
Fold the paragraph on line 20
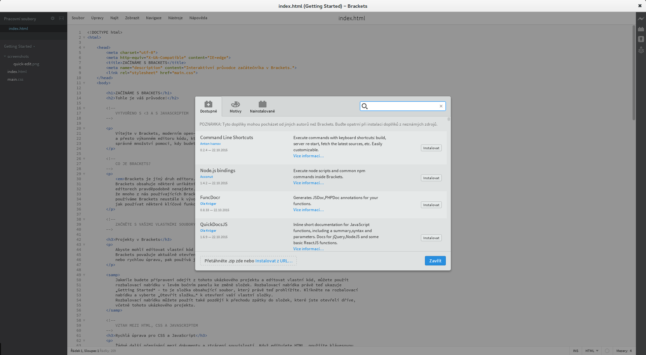coord(84,129)
